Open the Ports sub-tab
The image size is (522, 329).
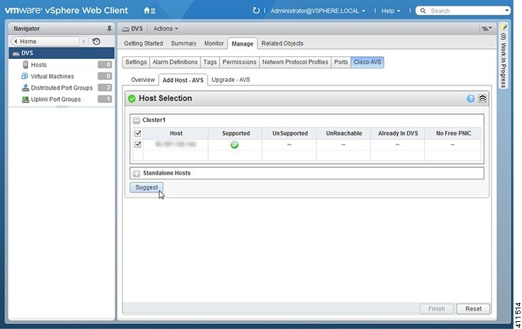pos(341,62)
